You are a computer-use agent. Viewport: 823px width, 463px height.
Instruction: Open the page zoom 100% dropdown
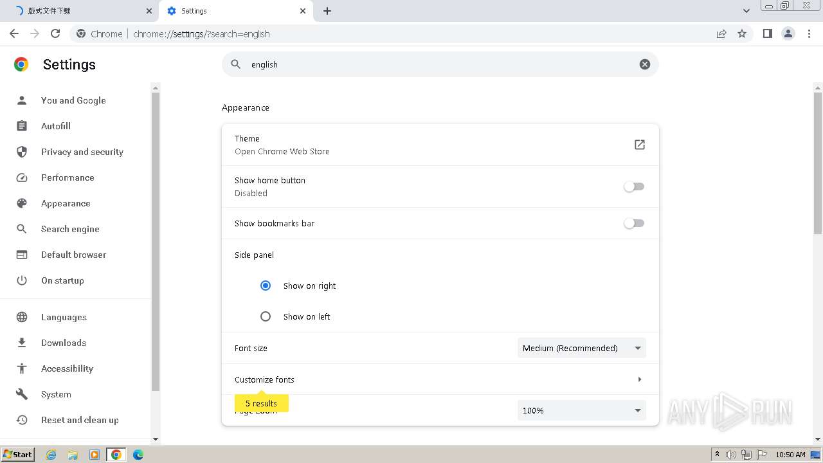click(x=581, y=410)
